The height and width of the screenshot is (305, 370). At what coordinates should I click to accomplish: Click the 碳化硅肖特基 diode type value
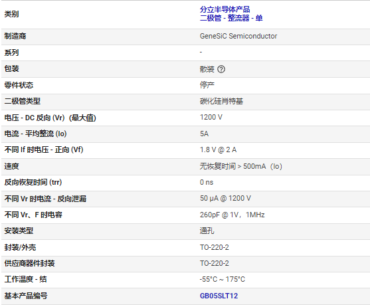221,101
